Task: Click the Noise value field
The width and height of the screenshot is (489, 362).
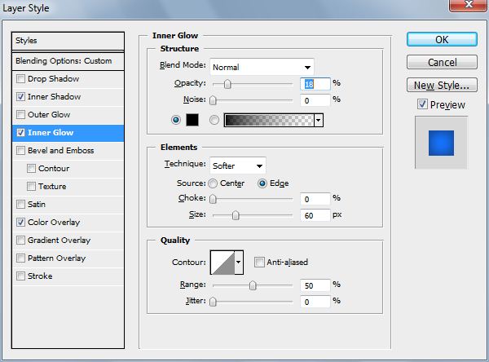Action: 315,100
